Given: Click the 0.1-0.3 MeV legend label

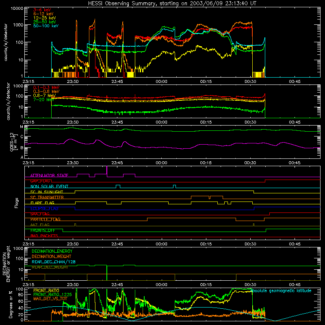Looking at the screenshot, I should (x=46, y=87).
